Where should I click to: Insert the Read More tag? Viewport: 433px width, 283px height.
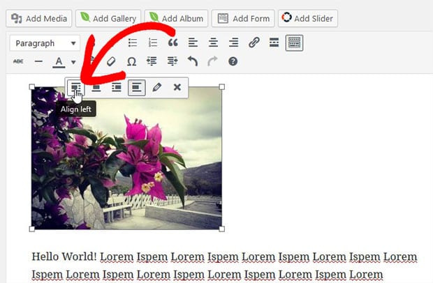point(274,43)
